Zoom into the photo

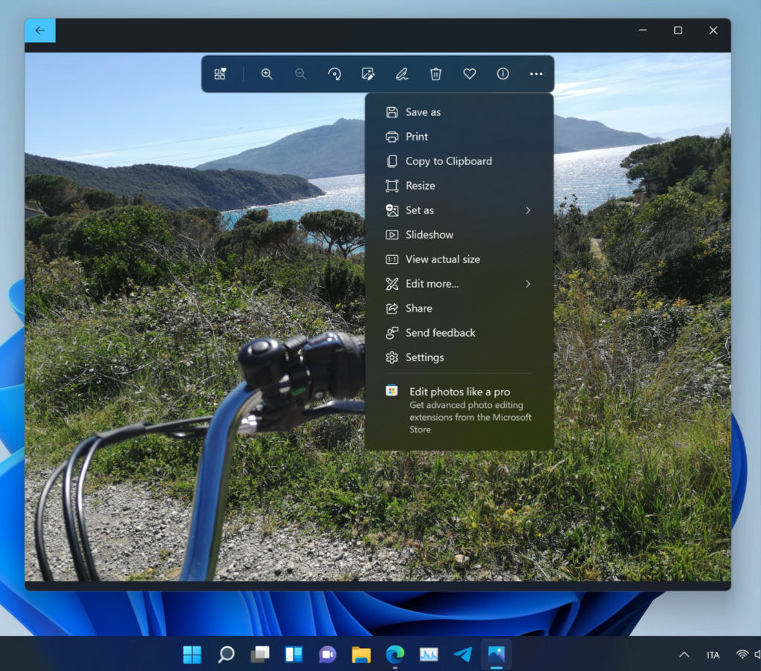pos(267,74)
